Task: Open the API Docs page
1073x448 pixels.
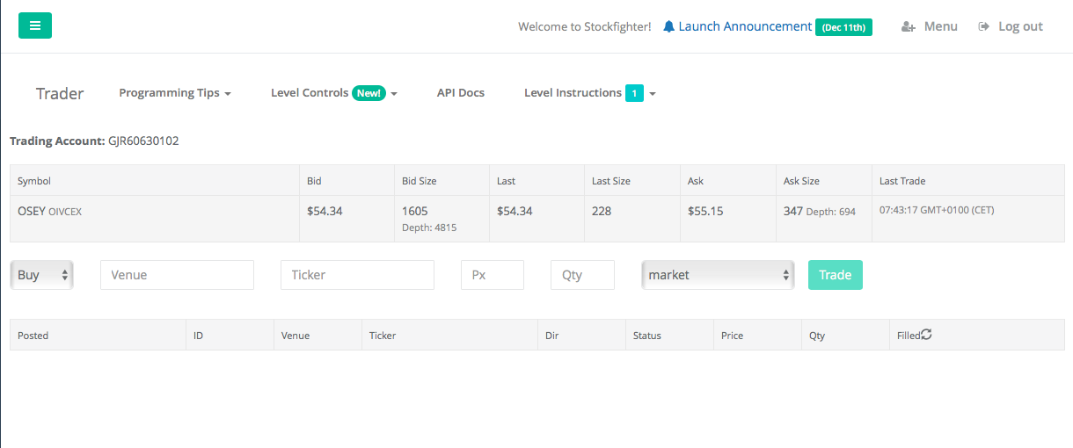Action: pos(461,93)
